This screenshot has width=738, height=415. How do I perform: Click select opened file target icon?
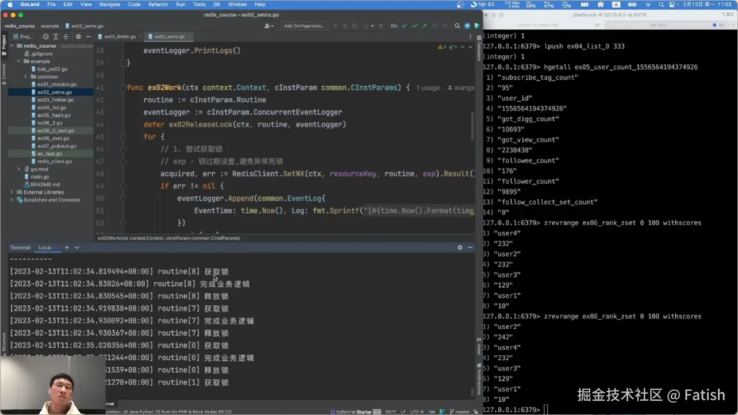(x=46, y=36)
